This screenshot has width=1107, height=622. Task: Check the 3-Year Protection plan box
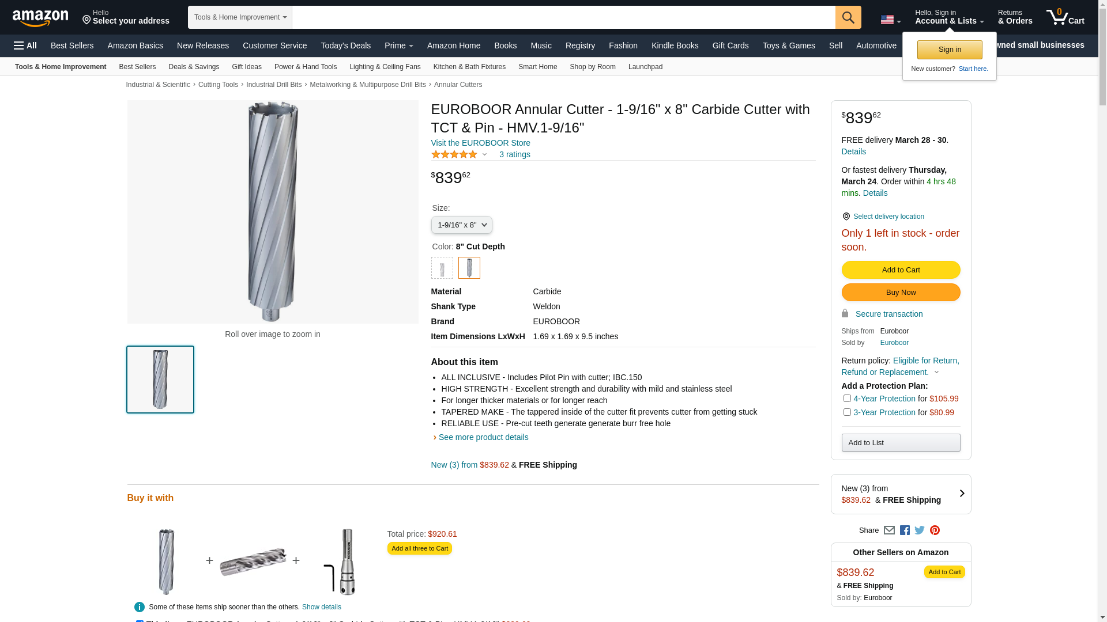pos(847,412)
